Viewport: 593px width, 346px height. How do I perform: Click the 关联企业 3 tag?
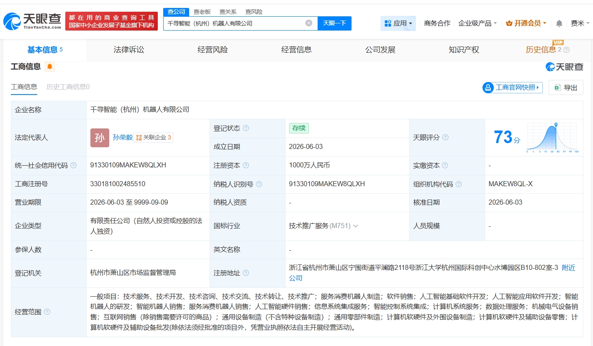pyautogui.click(x=154, y=137)
